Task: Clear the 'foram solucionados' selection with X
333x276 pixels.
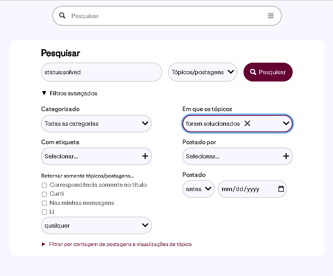Action: click(247, 123)
